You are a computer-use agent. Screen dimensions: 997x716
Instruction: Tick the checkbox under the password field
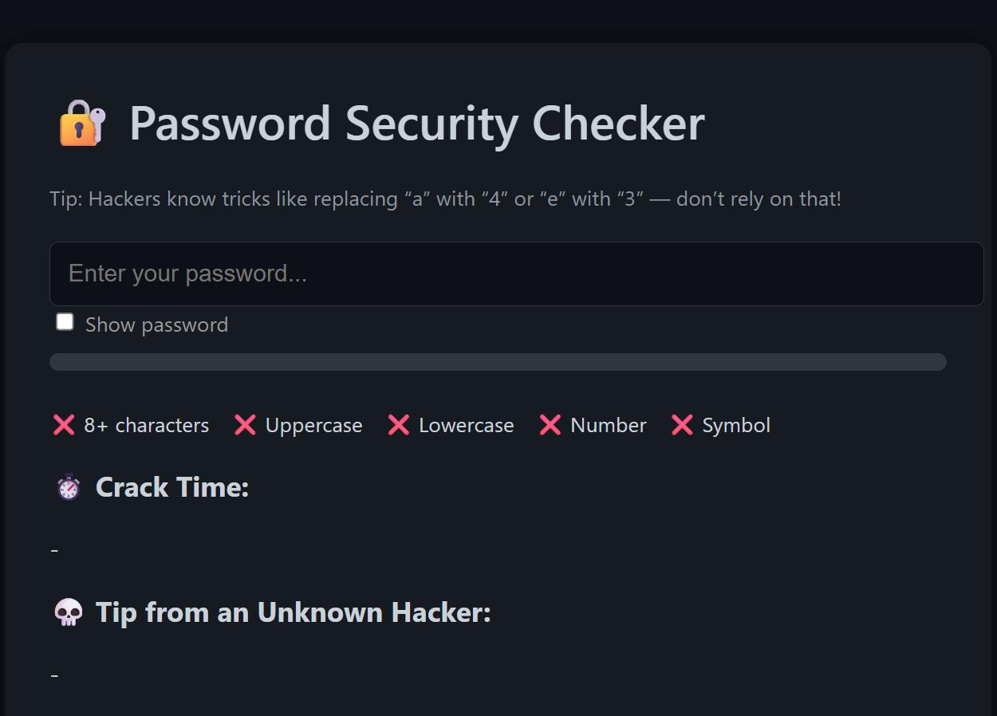tap(64, 321)
